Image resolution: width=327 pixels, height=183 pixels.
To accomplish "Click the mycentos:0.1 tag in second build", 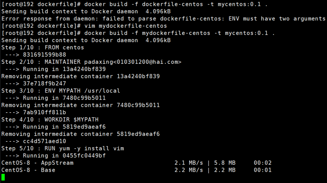I will [x=246, y=33].
